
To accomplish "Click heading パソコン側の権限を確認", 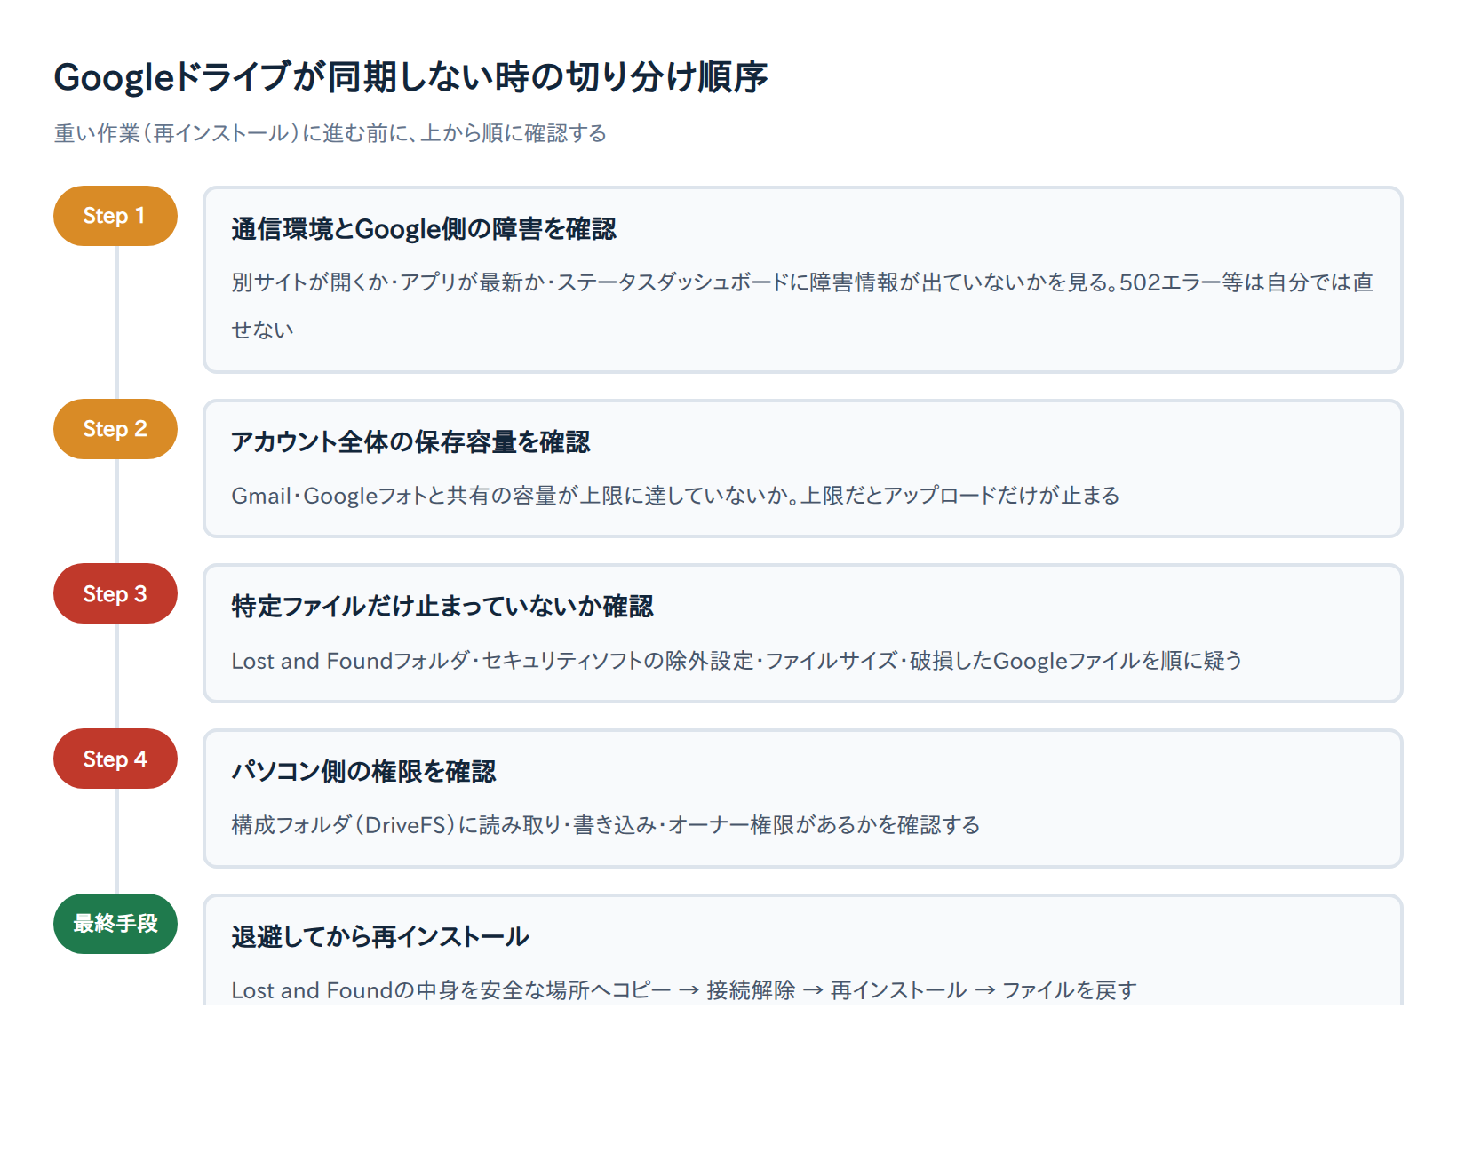I will coord(363,772).
